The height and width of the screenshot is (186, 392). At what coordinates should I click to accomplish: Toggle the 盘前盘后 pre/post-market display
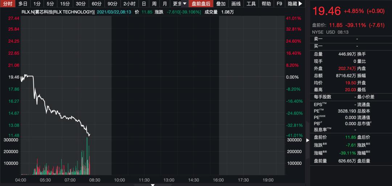point(201,4)
